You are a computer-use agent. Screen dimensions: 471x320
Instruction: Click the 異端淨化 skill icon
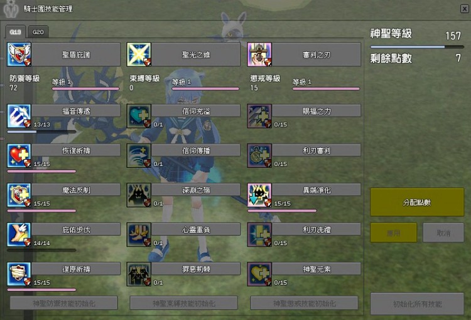[x=259, y=195]
